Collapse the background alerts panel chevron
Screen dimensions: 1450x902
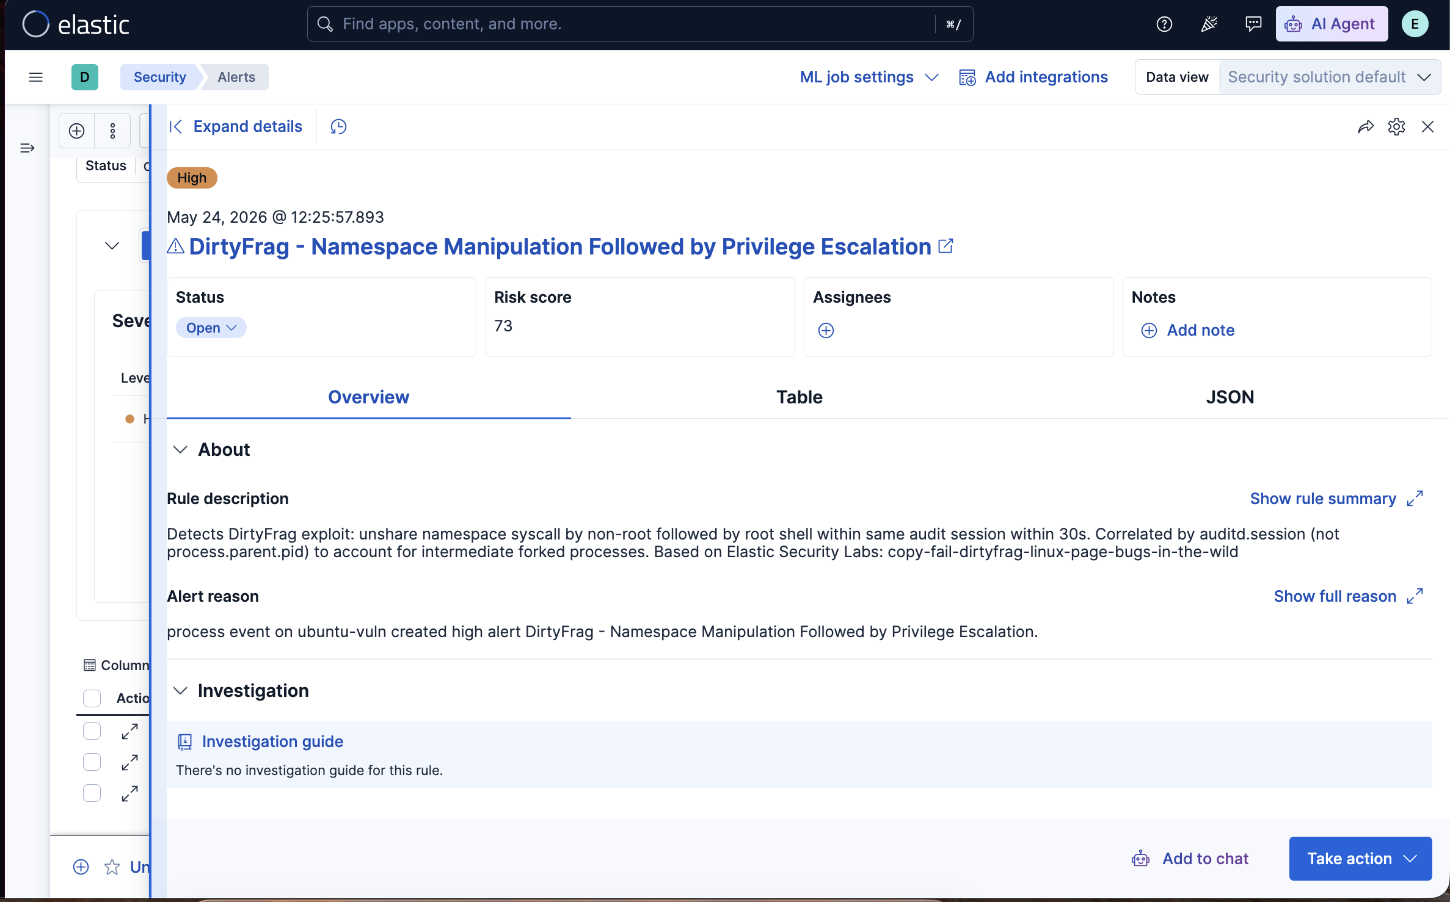click(112, 246)
